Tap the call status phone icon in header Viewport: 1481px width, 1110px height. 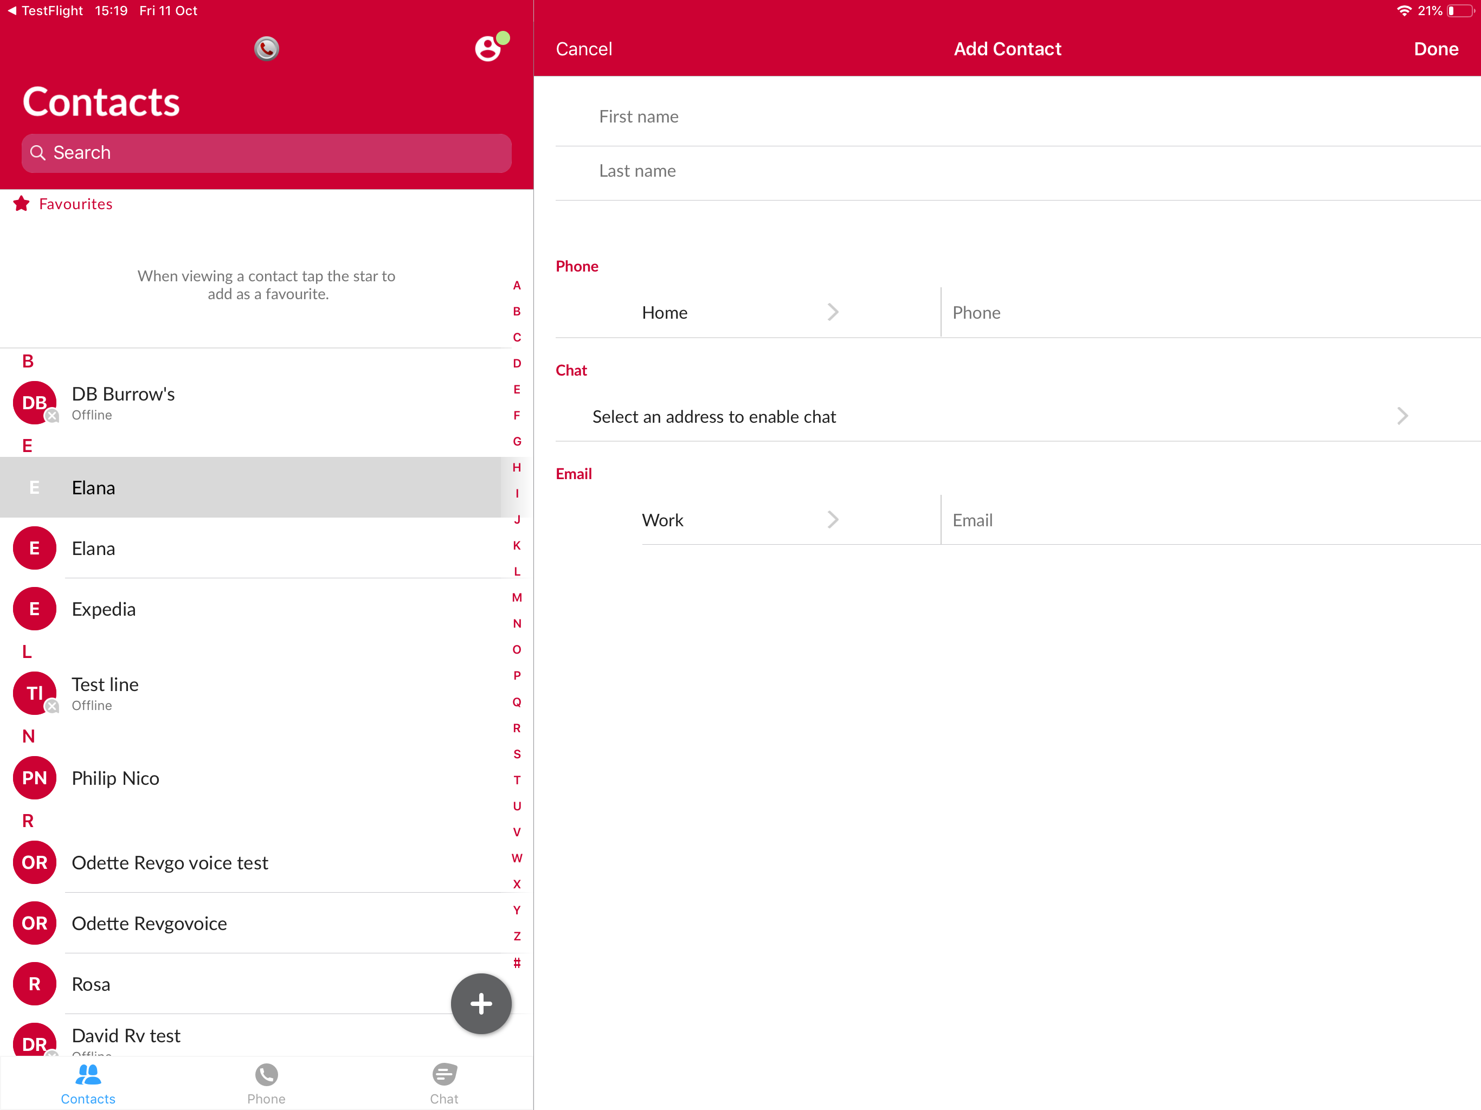click(267, 48)
